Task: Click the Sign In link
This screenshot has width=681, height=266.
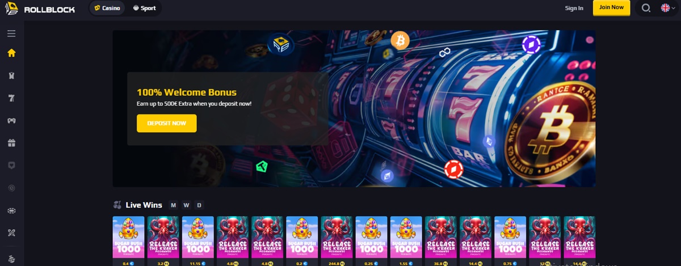Action: [x=574, y=8]
